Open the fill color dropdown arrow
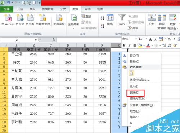Image resolution: width=180 pixels, height=133 pixels. 144,46
